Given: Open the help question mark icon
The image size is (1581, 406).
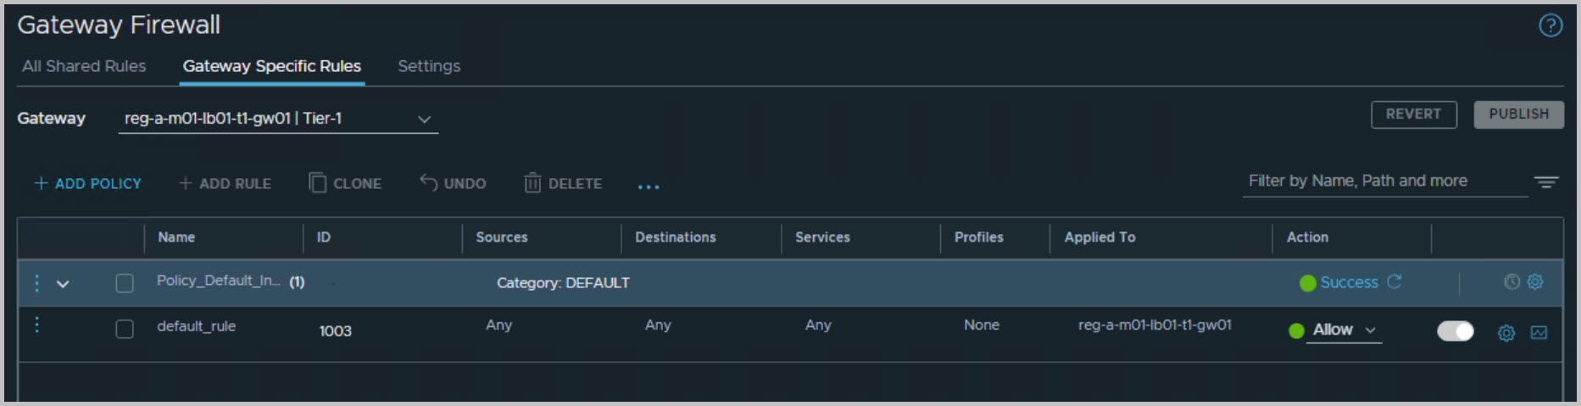Looking at the screenshot, I should 1550,26.
